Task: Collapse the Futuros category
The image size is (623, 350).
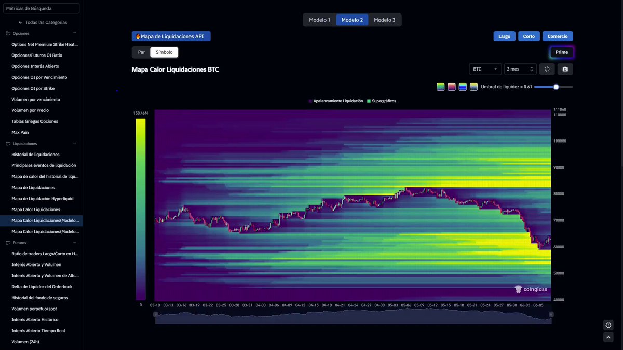Action: pos(74,242)
